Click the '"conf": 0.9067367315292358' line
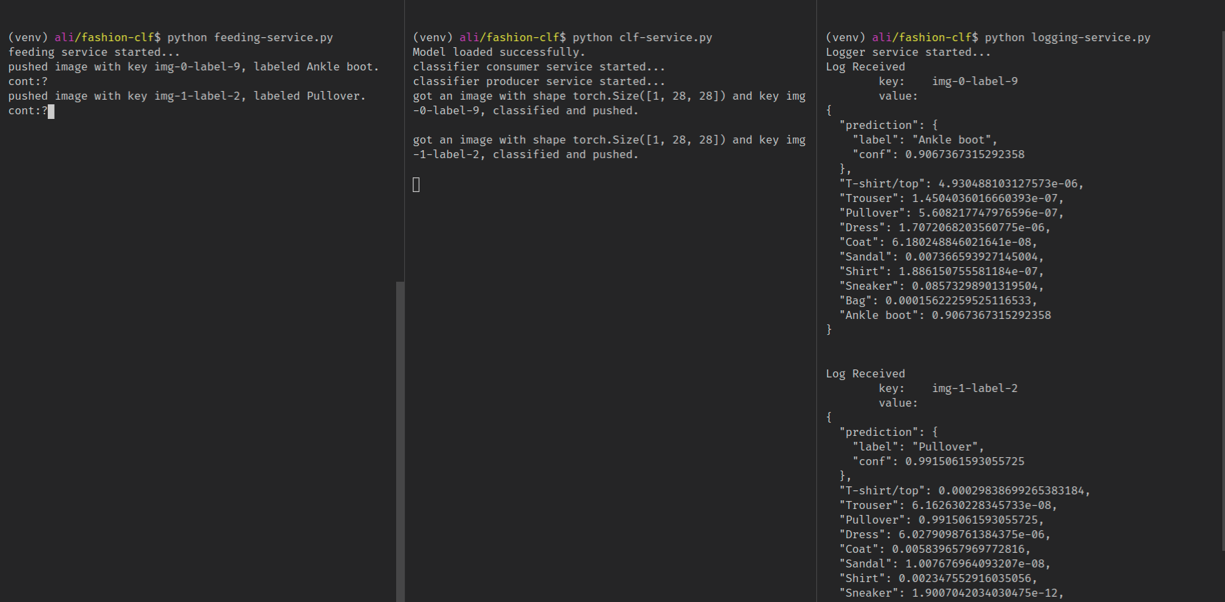1225x602 pixels. point(939,154)
